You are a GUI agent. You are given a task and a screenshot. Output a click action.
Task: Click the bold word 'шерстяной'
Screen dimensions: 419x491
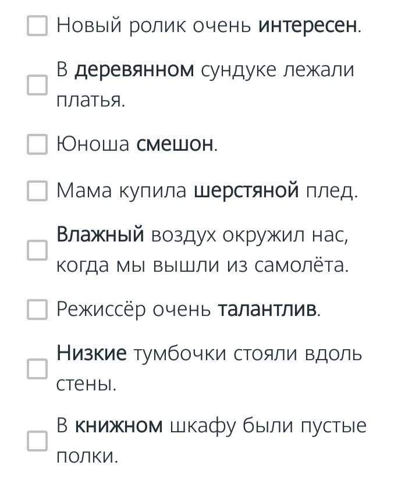pos(246,191)
